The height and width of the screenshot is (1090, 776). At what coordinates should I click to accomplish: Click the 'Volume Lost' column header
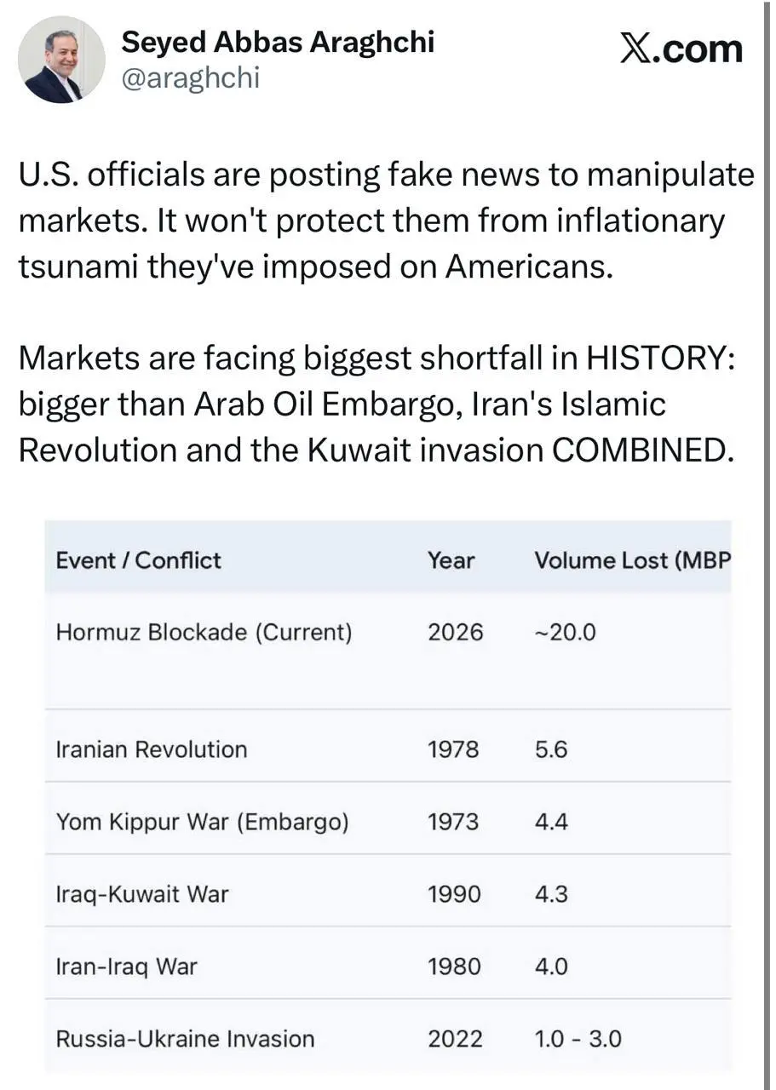pyautogui.click(x=630, y=560)
